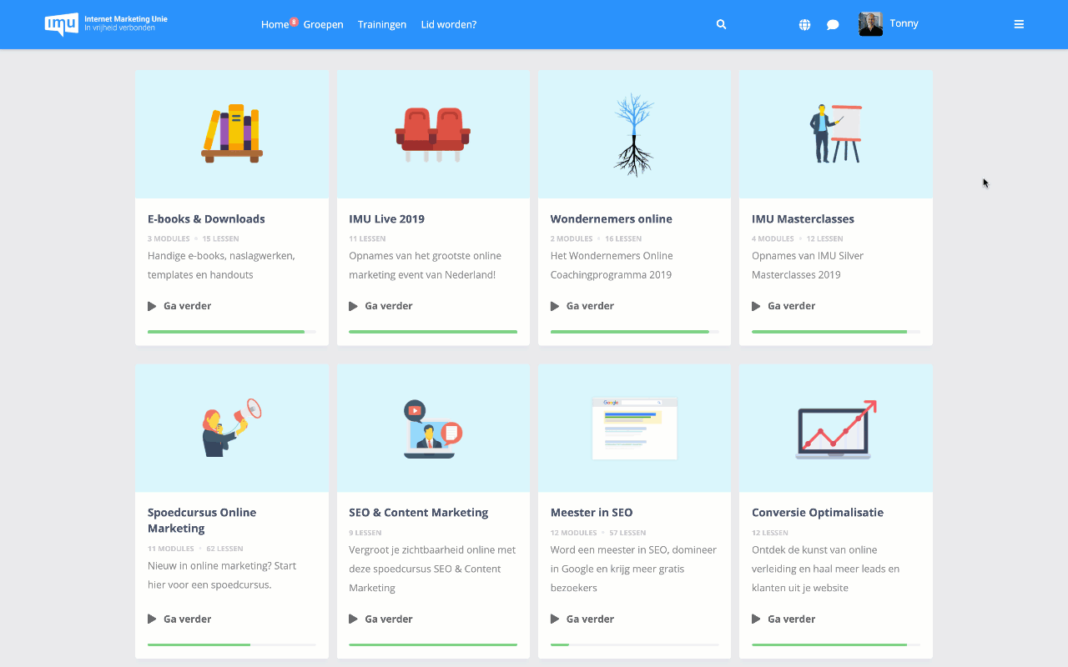Click the play icon under Meester in SEO
This screenshot has width=1068, height=667.
tap(555, 619)
